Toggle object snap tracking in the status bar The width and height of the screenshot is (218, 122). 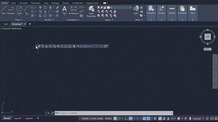(x=144, y=119)
